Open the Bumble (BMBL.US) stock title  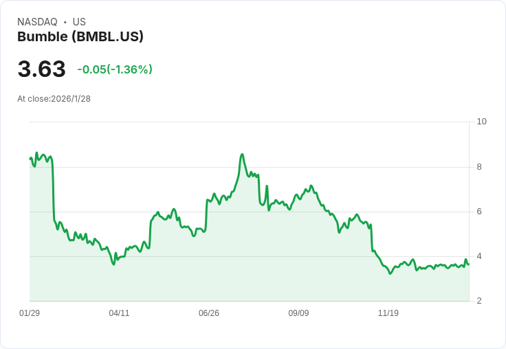point(80,37)
